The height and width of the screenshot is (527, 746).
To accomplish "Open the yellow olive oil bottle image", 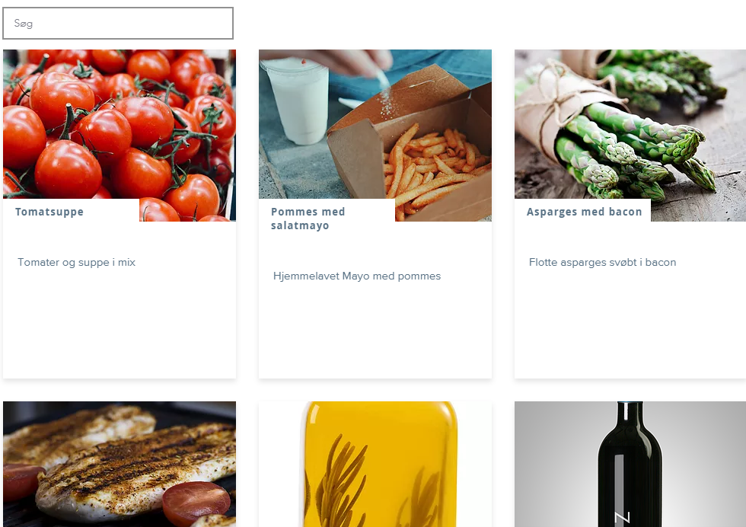I will 375,464.
